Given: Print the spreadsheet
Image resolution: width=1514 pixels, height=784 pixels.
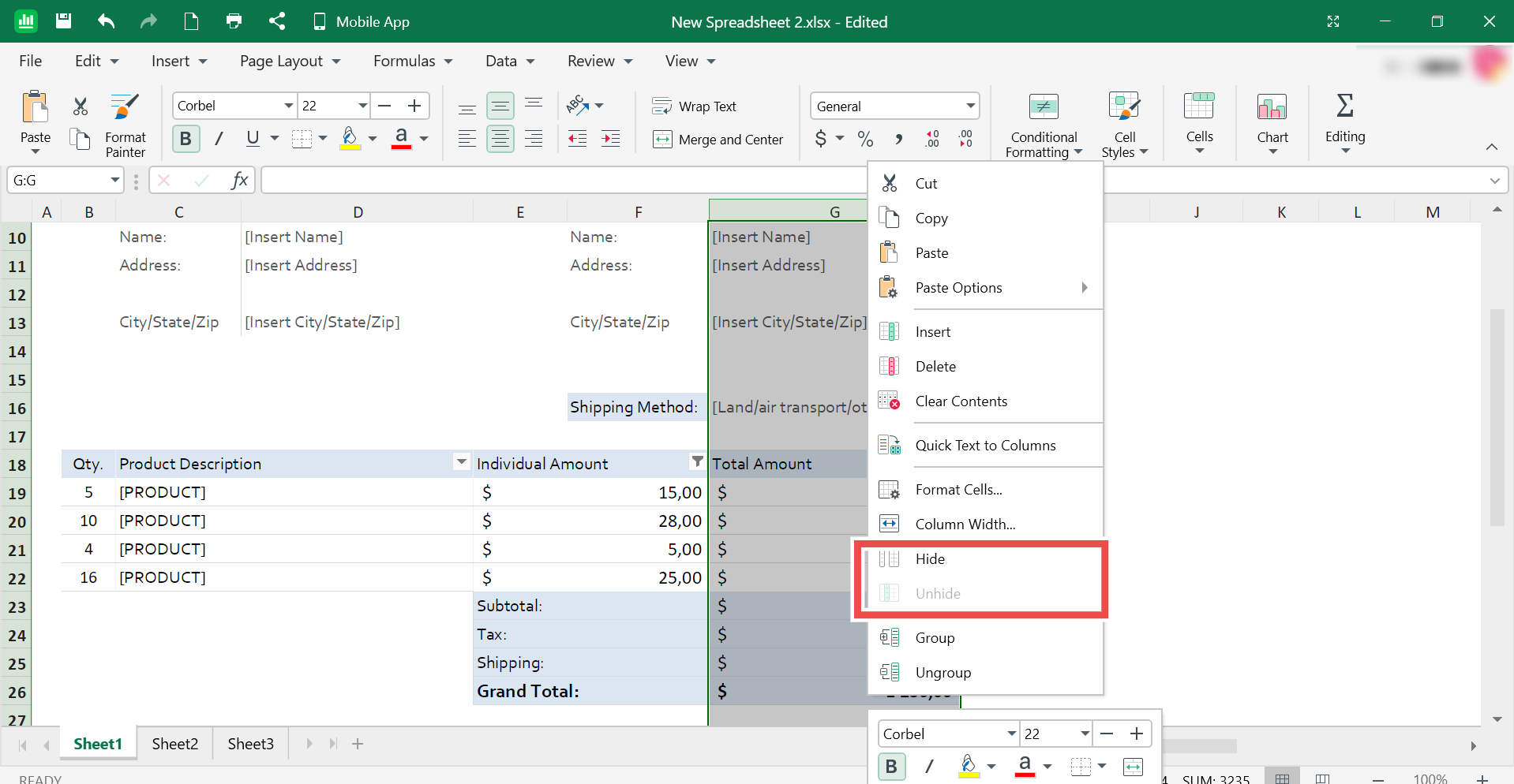Looking at the screenshot, I should point(234,21).
